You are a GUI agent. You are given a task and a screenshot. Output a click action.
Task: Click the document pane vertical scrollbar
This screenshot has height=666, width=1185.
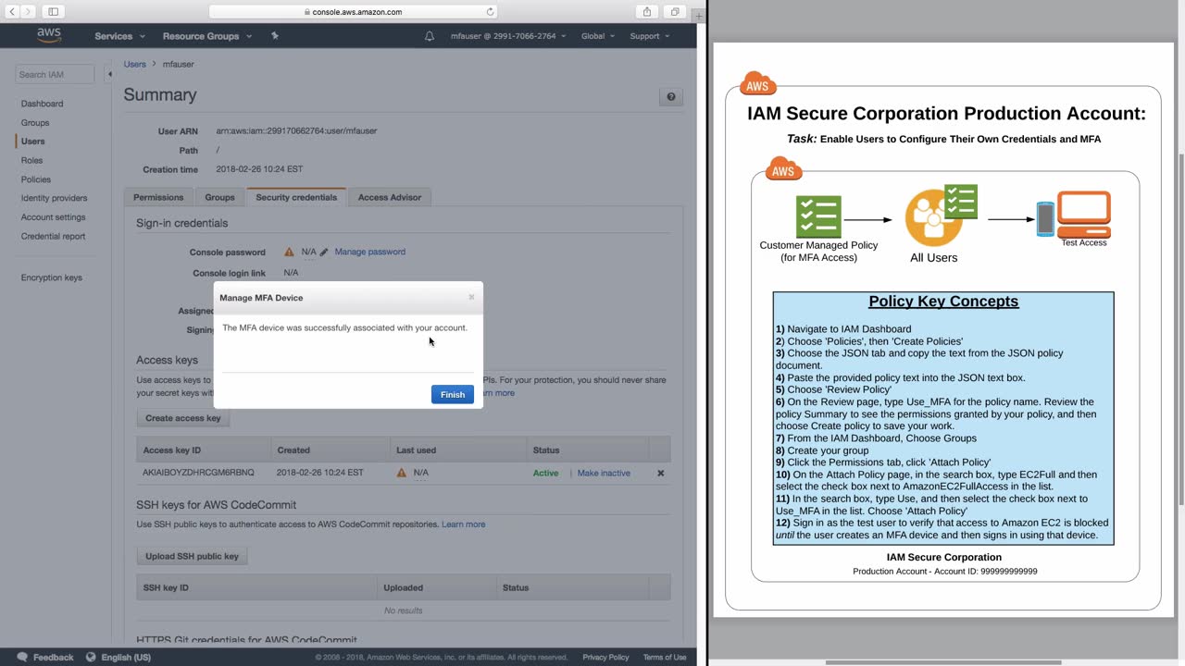click(x=1180, y=328)
